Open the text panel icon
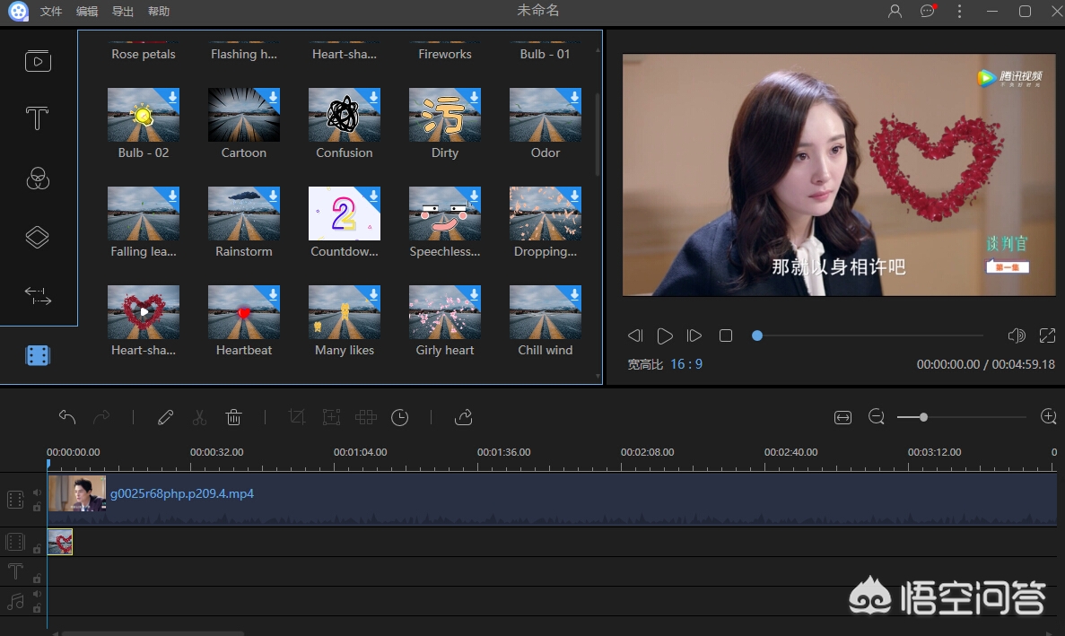Image resolution: width=1065 pixels, height=636 pixels. coord(38,118)
